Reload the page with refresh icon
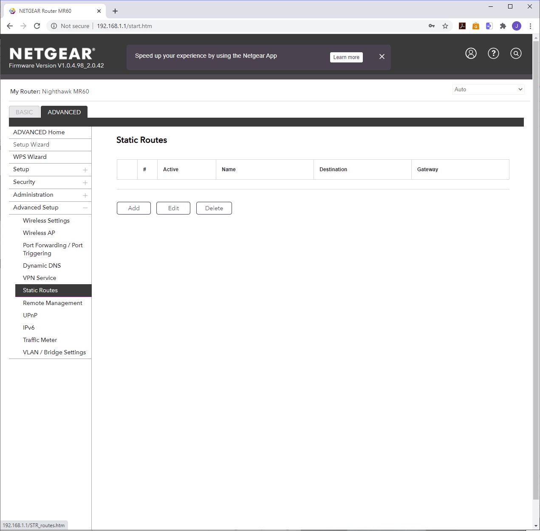540x531 pixels. (37, 26)
